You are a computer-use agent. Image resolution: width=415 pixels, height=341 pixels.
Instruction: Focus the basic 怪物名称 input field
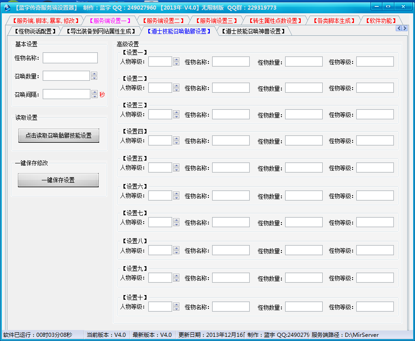point(70,58)
